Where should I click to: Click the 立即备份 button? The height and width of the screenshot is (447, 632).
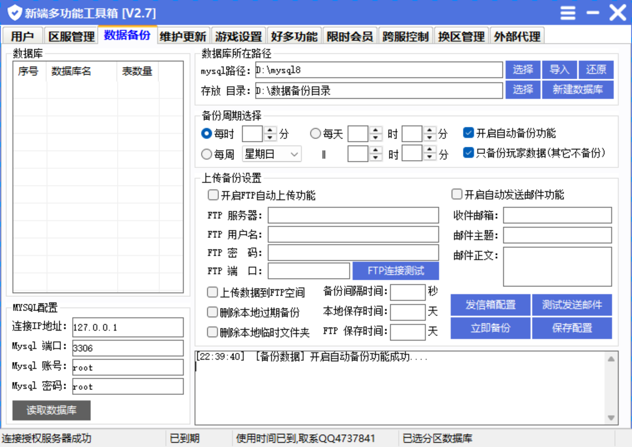click(x=490, y=328)
